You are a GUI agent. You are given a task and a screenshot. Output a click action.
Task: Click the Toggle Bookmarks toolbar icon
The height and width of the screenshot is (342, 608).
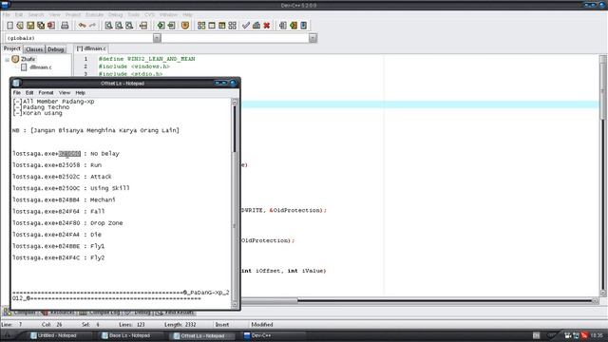pyautogui.click(x=294, y=26)
